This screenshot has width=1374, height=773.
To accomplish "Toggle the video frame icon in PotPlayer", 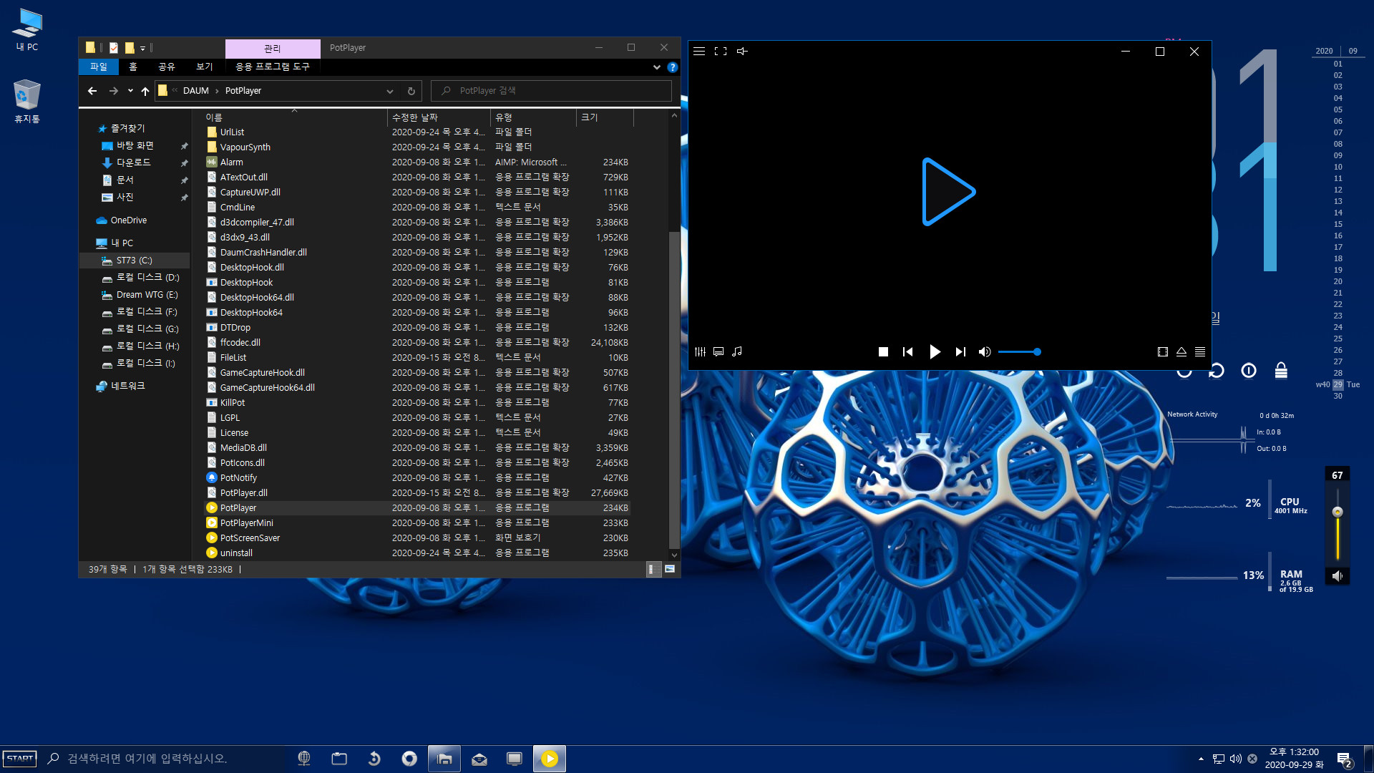I will click(x=1163, y=351).
